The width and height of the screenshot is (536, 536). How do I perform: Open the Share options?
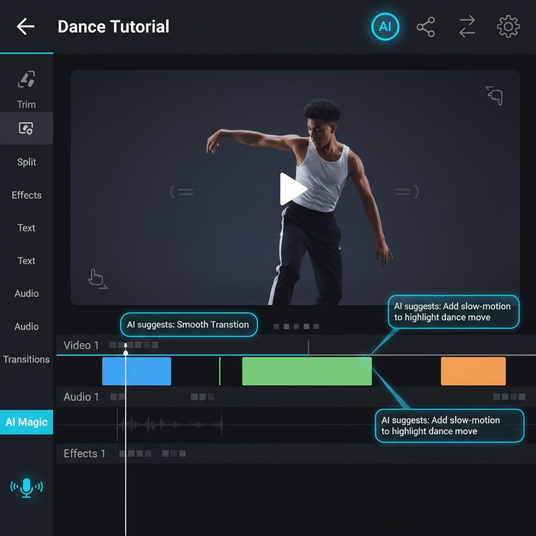point(426,27)
